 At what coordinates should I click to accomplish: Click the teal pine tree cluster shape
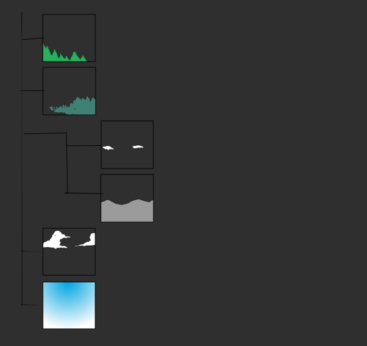pyautogui.click(x=73, y=106)
